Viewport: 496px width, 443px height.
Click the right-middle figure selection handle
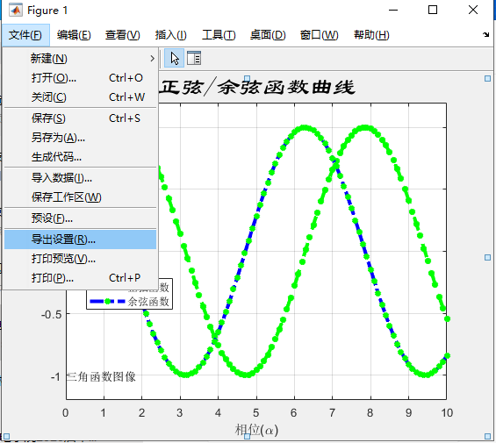(487, 257)
